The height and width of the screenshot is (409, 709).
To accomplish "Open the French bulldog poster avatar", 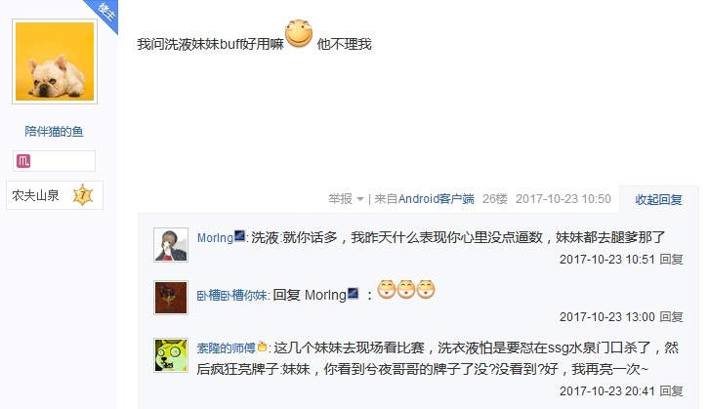I will click(x=55, y=61).
